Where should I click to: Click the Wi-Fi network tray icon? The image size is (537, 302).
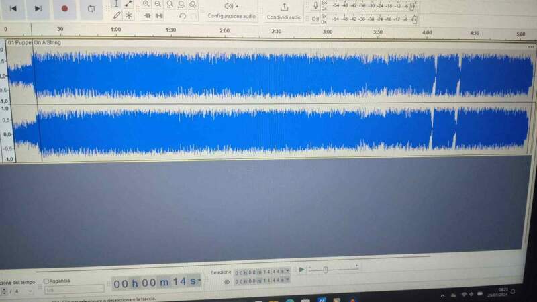click(464, 295)
